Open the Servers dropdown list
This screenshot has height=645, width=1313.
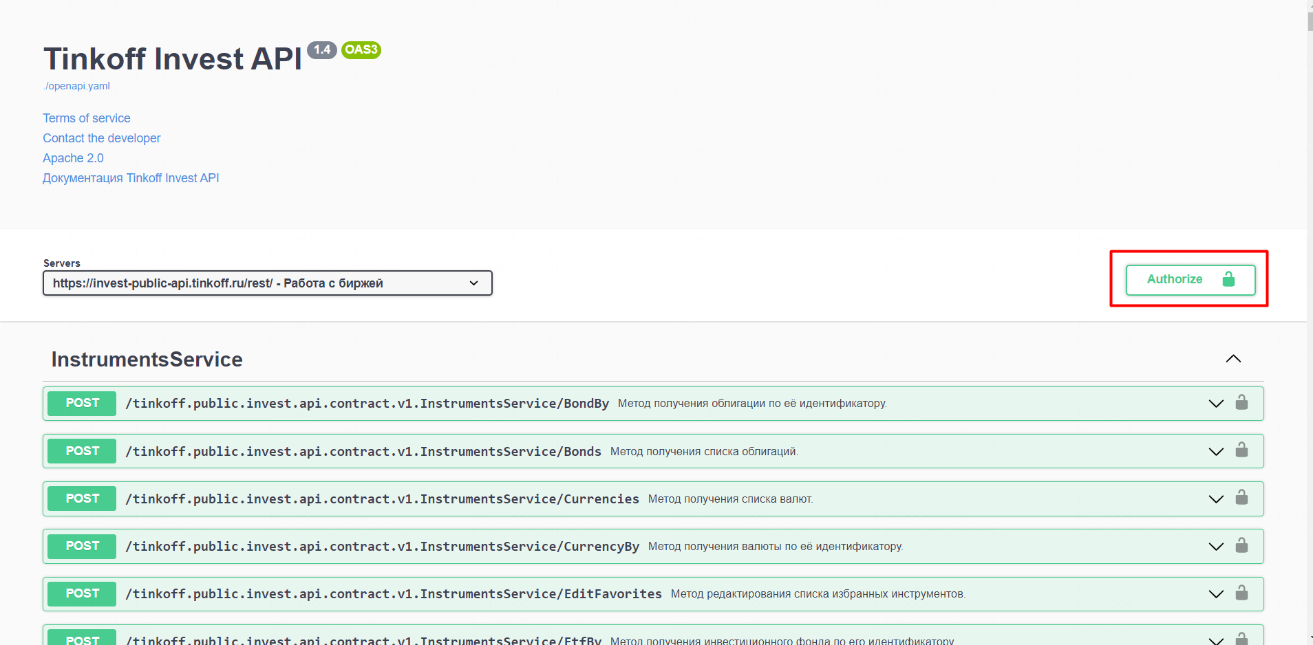267,283
